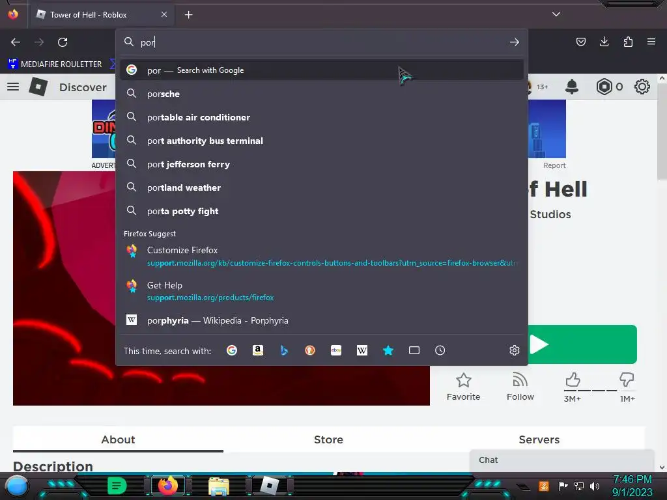The height and width of the screenshot is (500, 667).
Task: Close the Tower of Hell tab
Action: coord(163,14)
